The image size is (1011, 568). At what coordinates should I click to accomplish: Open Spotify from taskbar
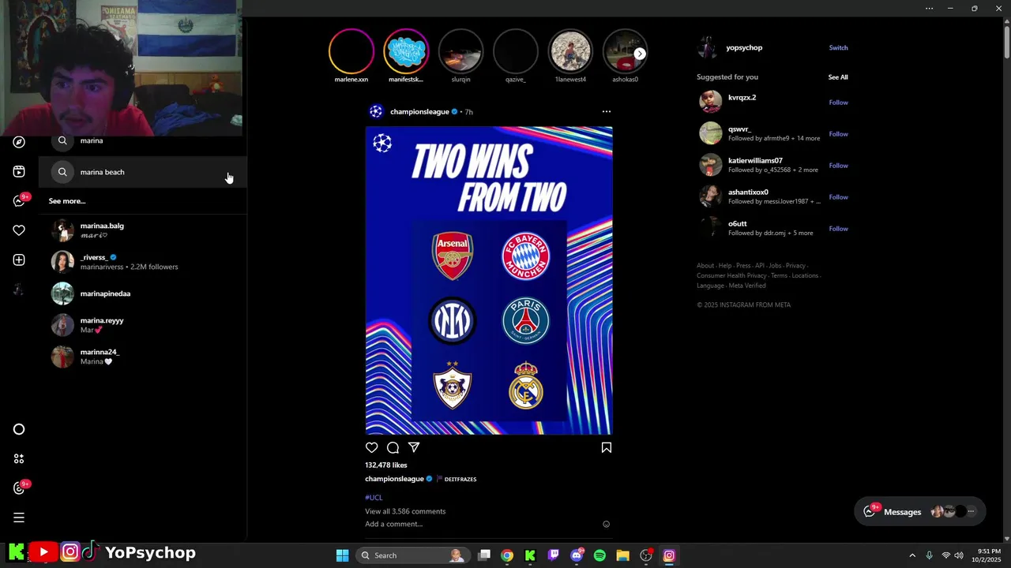599,555
